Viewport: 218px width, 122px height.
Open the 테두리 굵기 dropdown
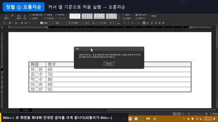click(x=147, y=15)
